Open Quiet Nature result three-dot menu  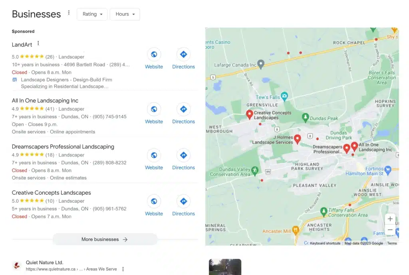click(x=123, y=269)
